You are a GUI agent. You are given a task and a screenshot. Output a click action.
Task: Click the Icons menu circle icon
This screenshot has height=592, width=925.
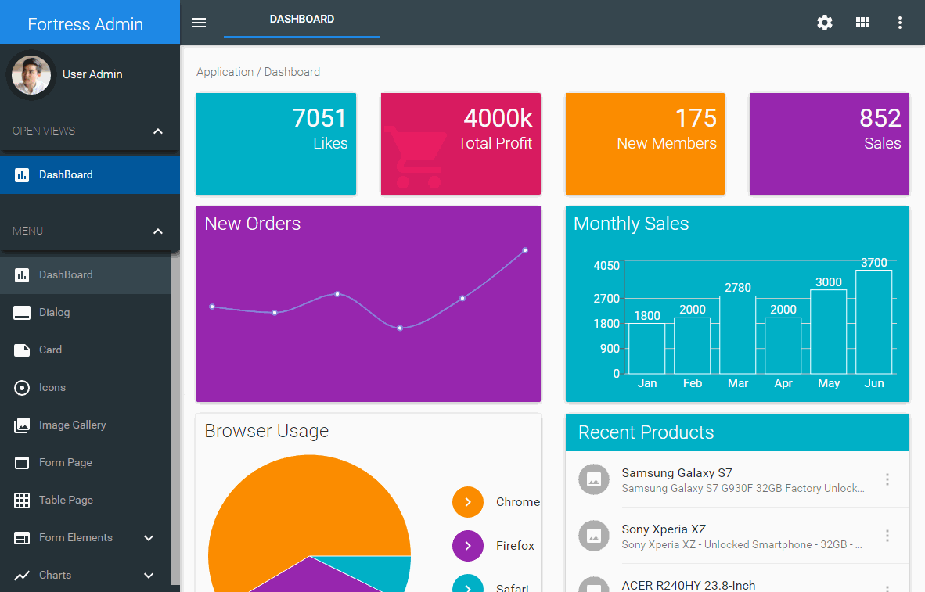(x=22, y=388)
